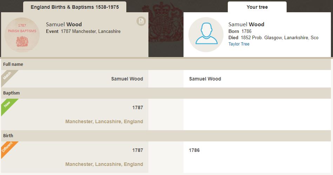Select the record's birth year 1787
Viewport: 333px width, 175px height.
(138, 150)
